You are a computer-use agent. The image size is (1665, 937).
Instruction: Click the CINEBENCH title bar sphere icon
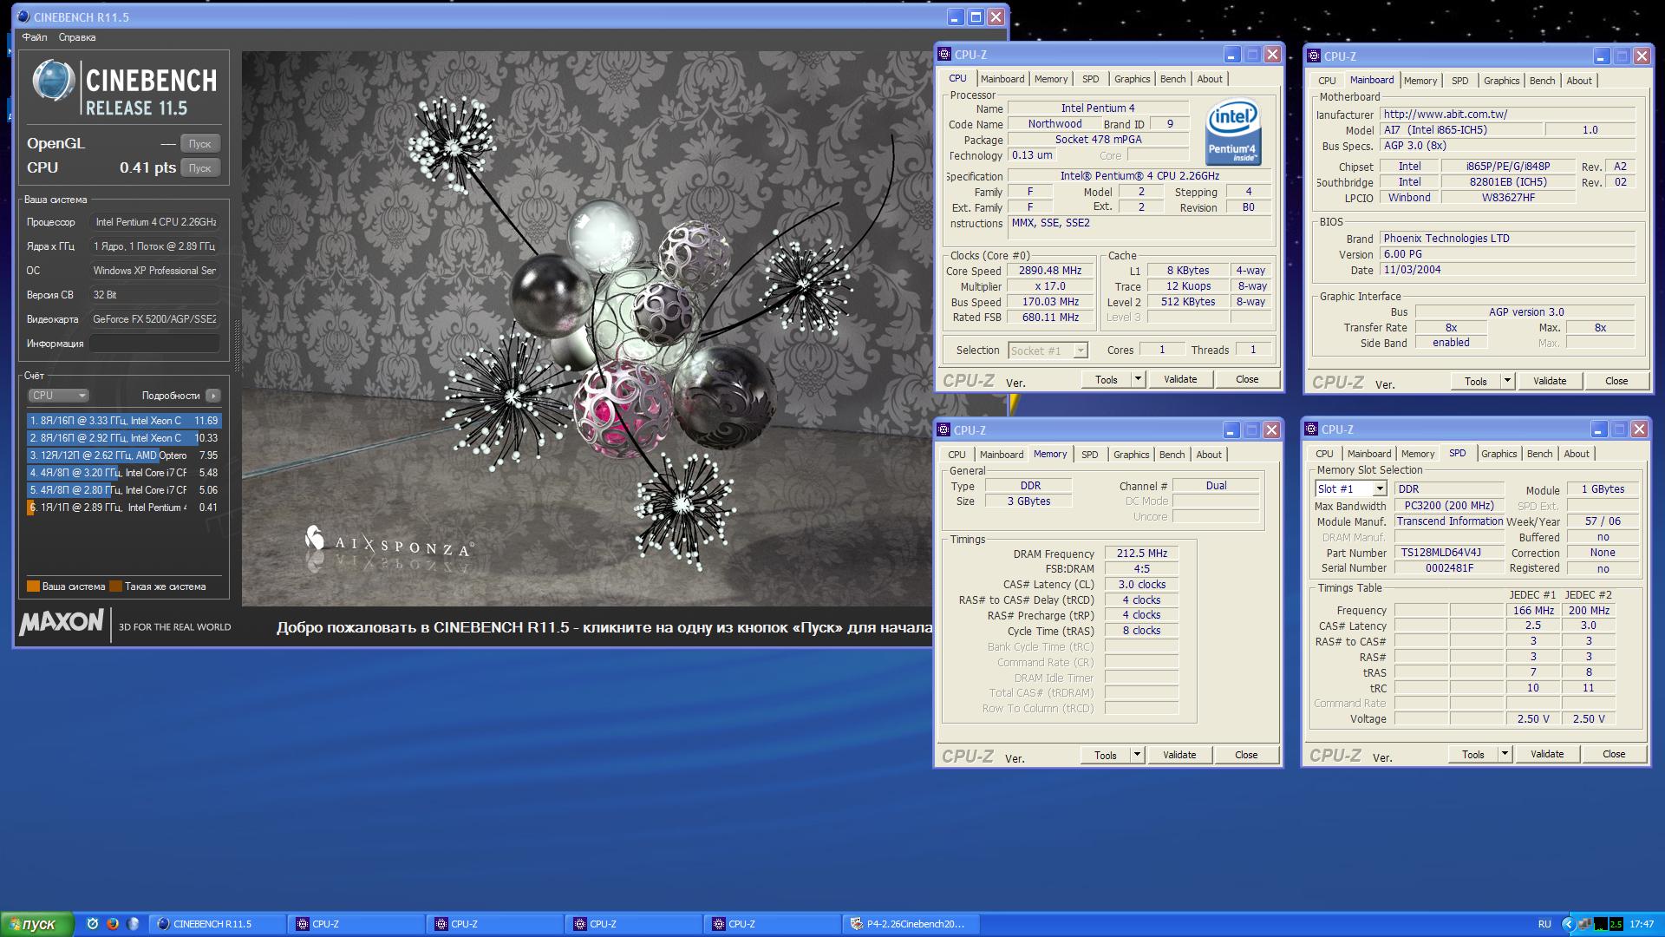(x=23, y=16)
